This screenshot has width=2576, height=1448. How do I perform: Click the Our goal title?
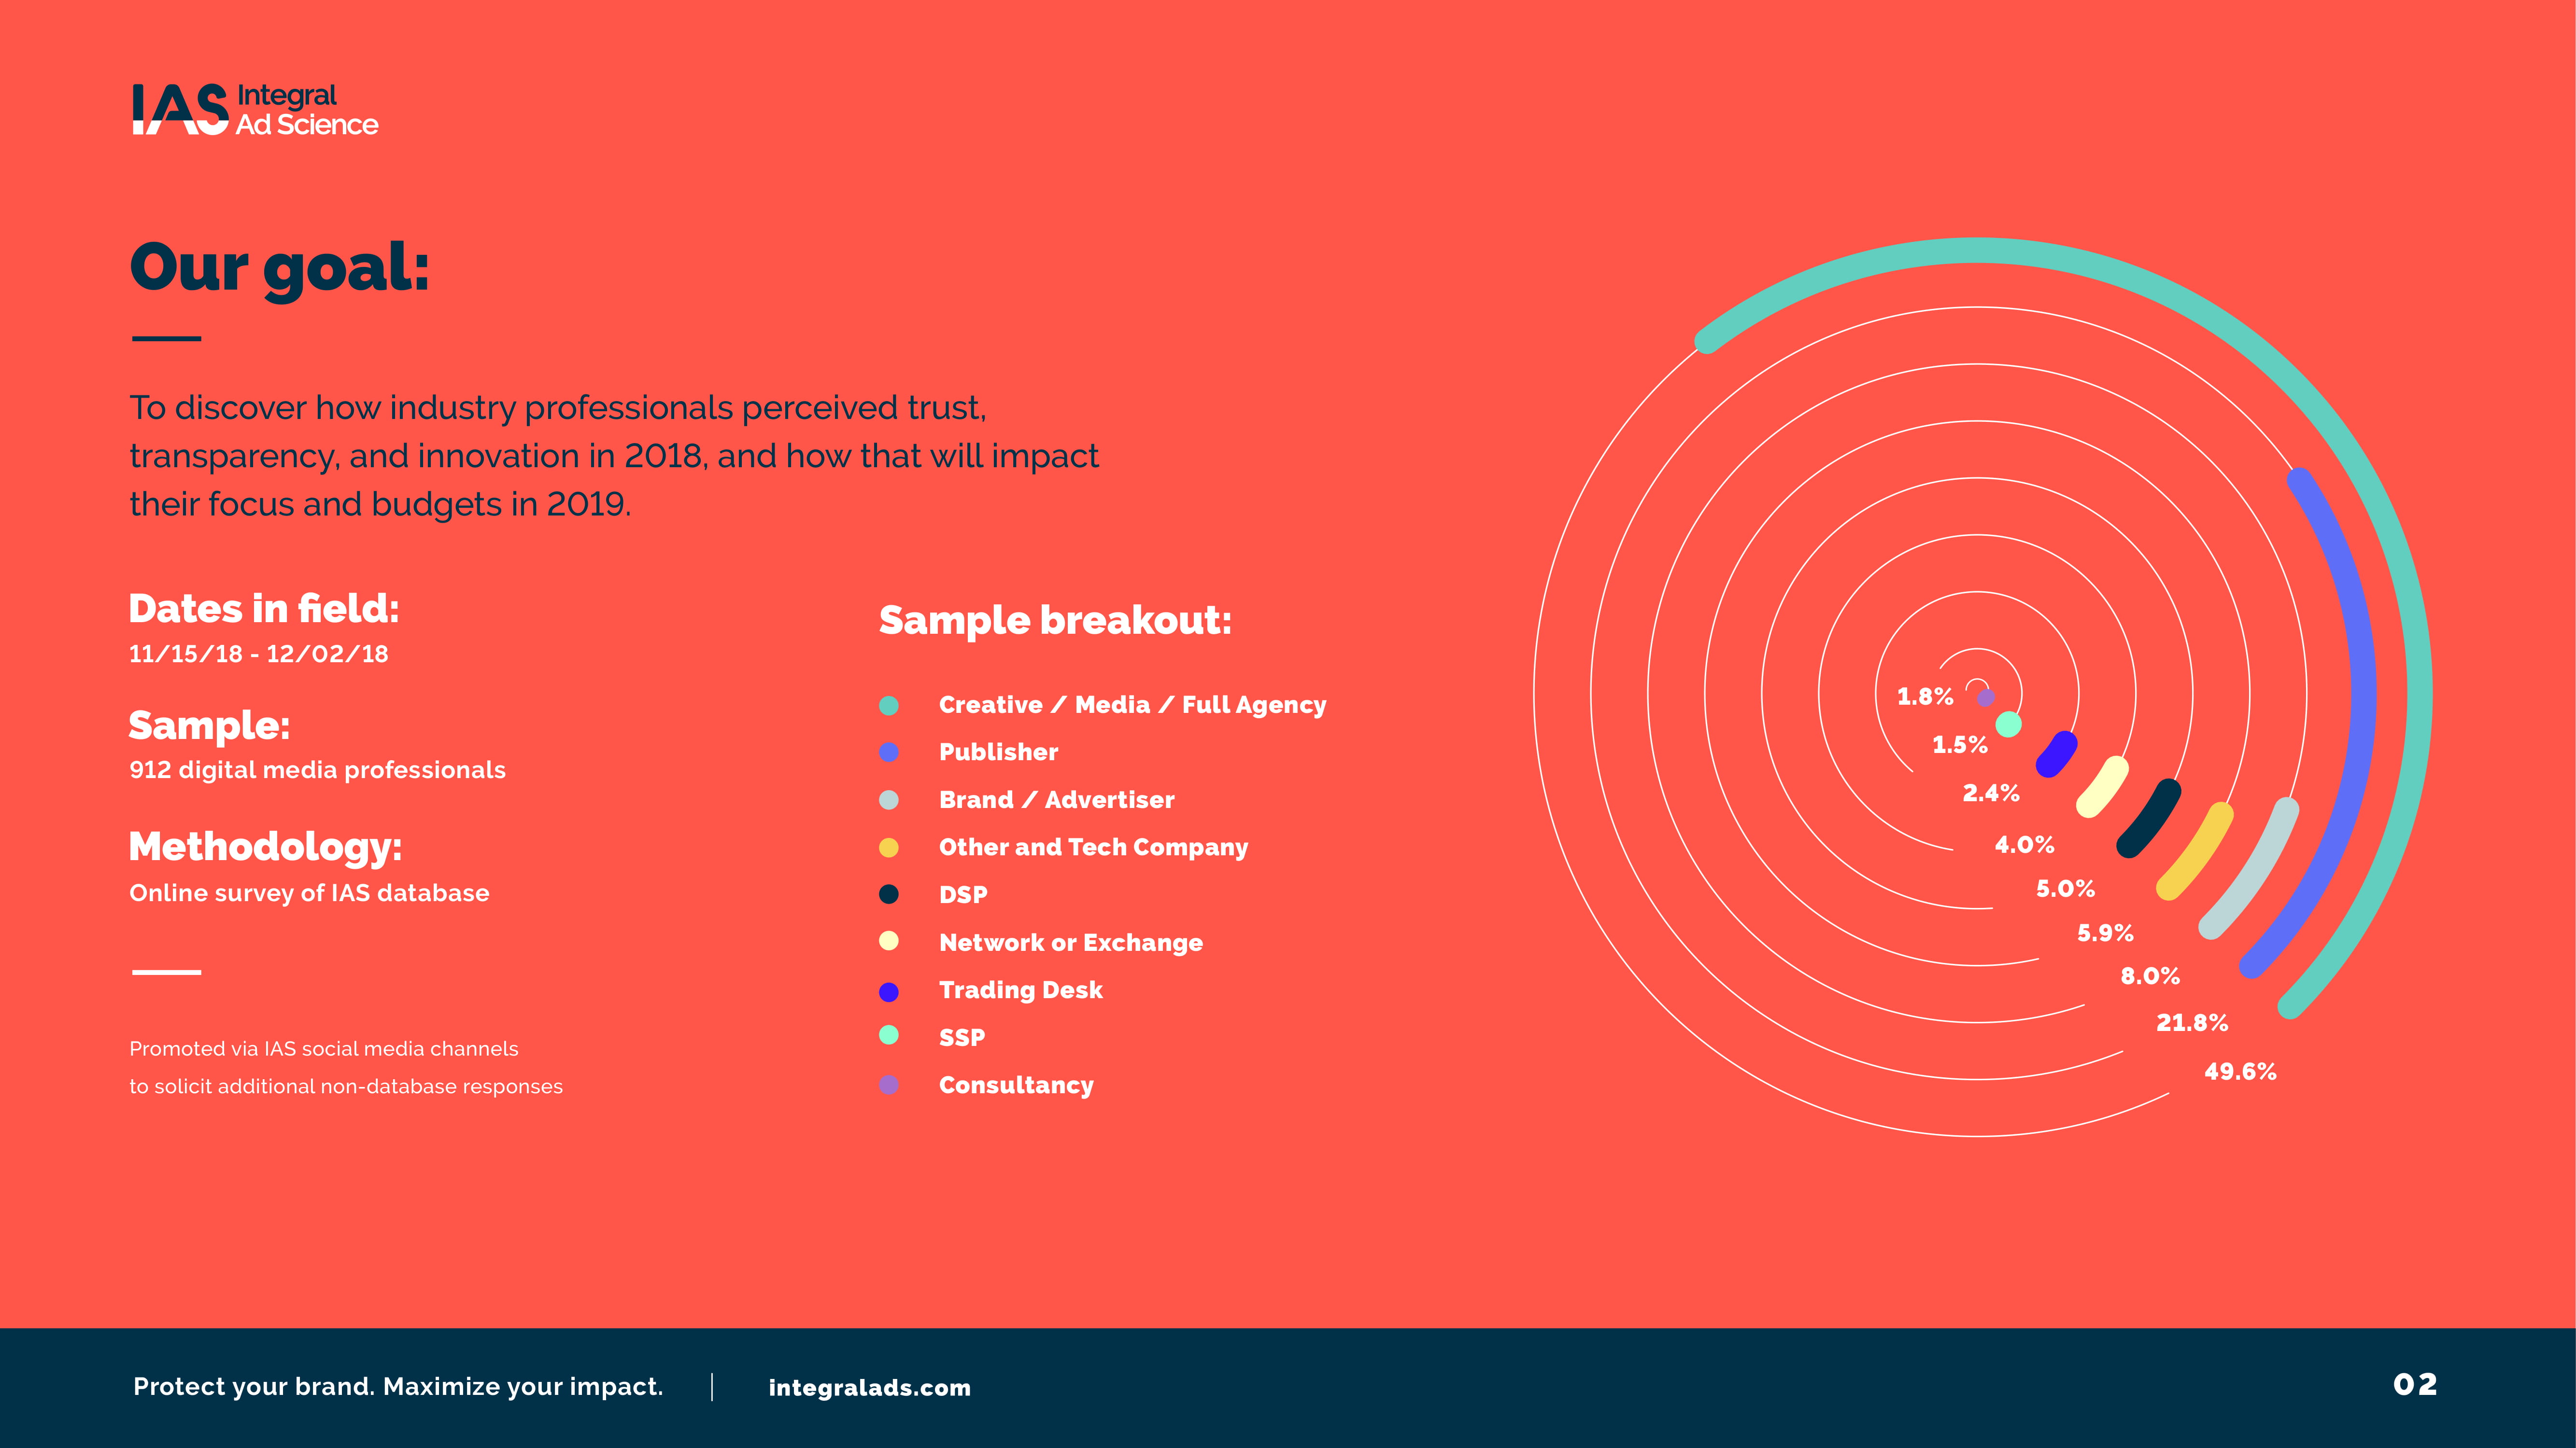pyautogui.click(x=280, y=268)
